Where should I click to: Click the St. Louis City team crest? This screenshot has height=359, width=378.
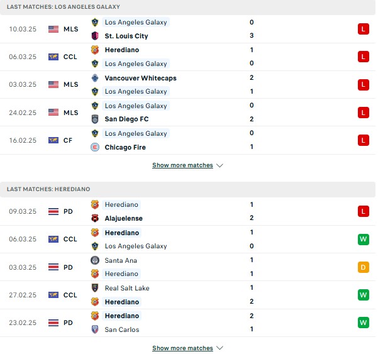coord(95,36)
